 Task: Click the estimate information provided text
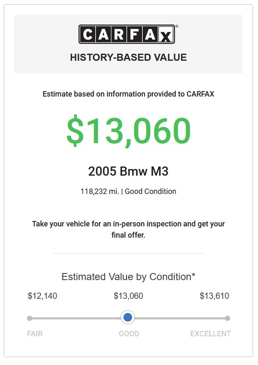[x=128, y=94]
